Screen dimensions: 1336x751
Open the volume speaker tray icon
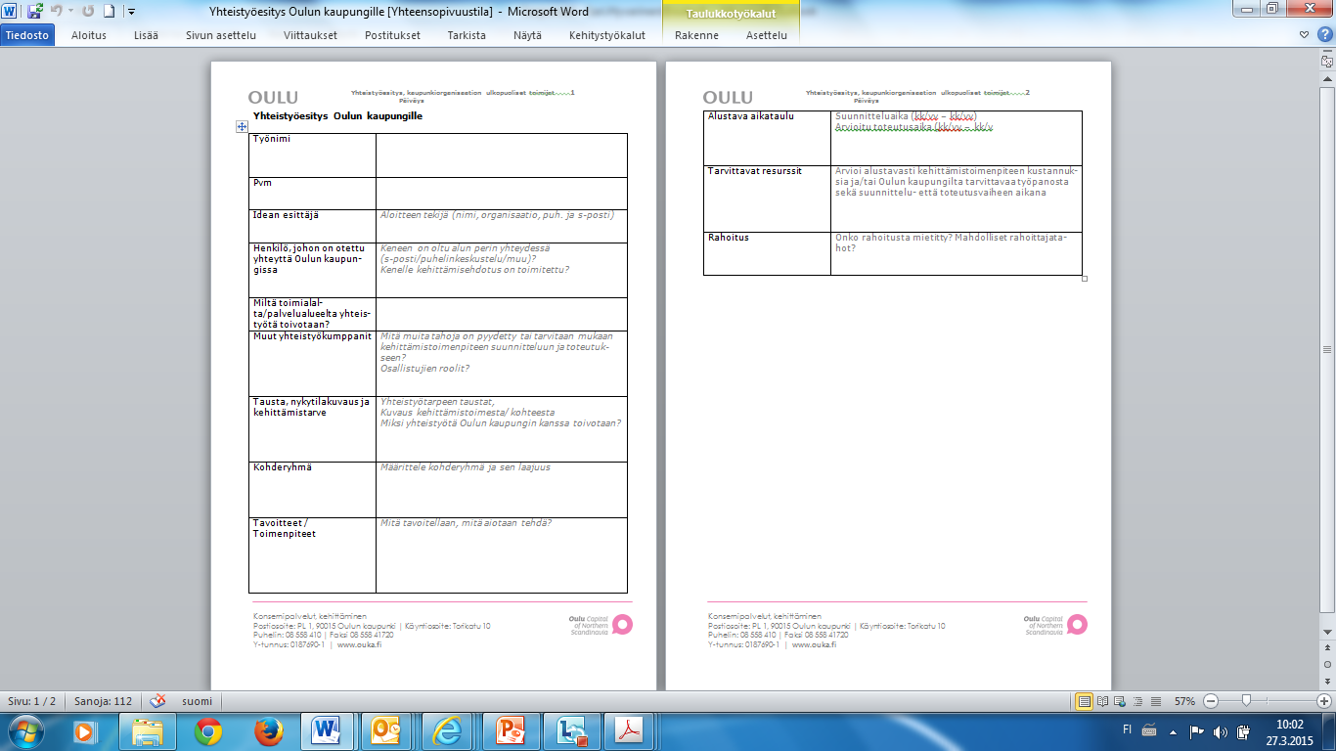[x=1220, y=730]
